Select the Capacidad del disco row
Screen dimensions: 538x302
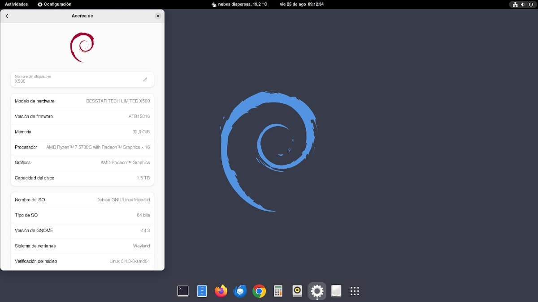pos(82,178)
